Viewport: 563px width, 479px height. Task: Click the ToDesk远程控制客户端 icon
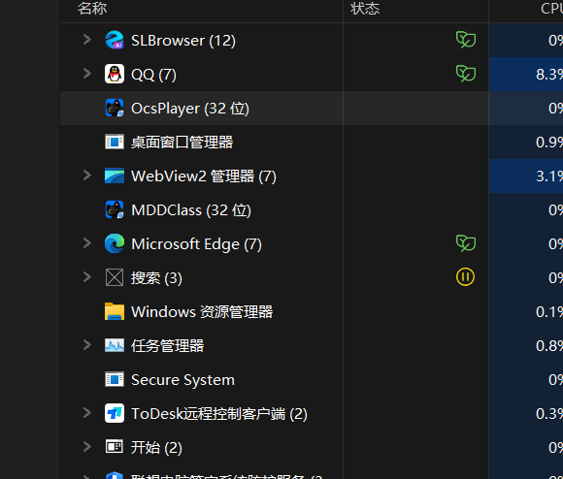point(115,413)
